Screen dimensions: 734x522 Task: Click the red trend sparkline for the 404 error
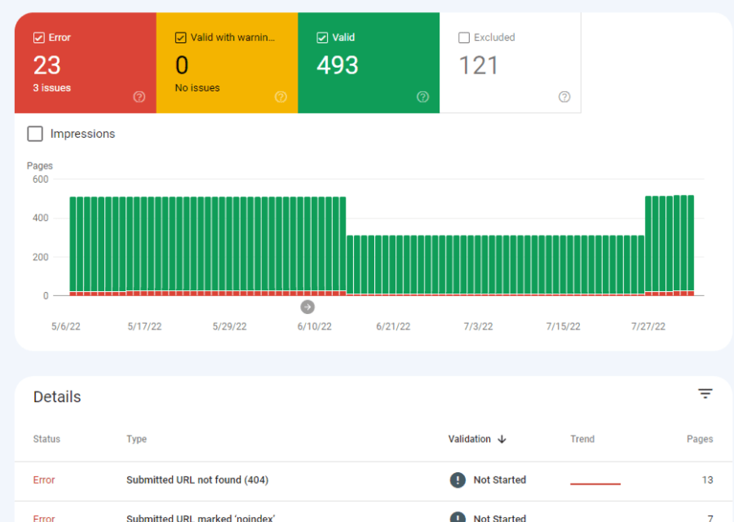coord(595,483)
